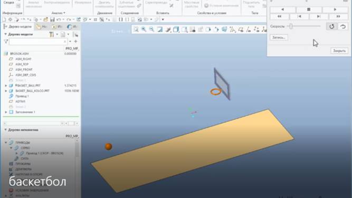This screenshot has height=198, width=352.
Task: Expand BASKET_BALL_KOLCO.PRT tree node
Action: 6,91
